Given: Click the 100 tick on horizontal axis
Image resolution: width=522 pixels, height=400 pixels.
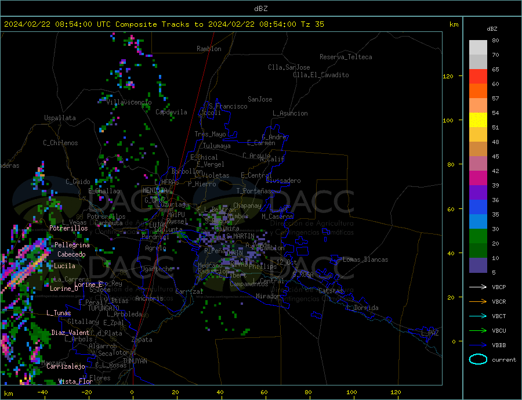Looking at the screenshot, I should coord(351,392).
